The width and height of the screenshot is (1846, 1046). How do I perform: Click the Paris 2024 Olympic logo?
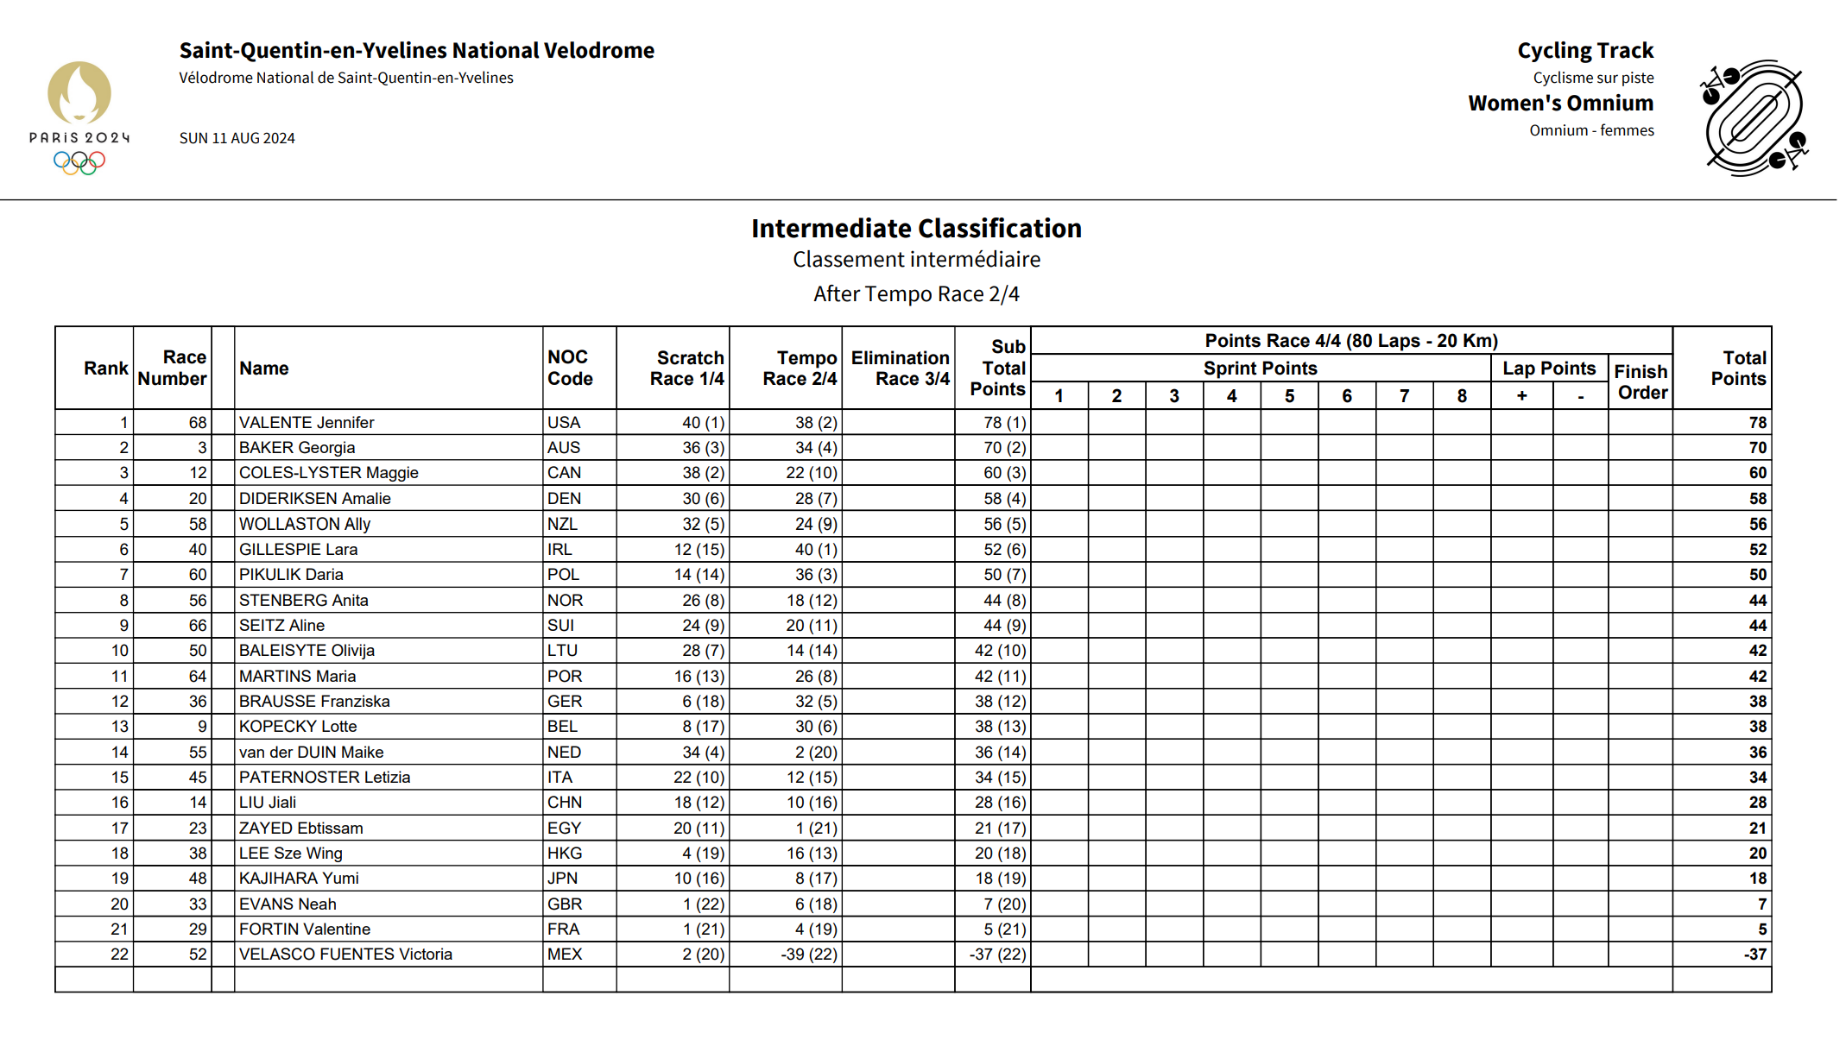[79, 118]
